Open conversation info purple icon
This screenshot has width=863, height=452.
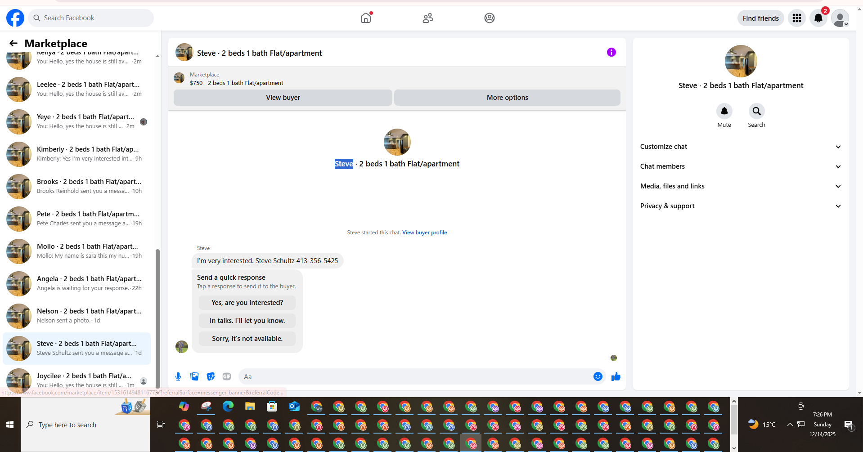coord(611,52)
